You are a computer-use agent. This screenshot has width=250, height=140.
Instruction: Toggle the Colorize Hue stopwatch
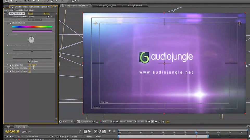(x=10, y=65)
